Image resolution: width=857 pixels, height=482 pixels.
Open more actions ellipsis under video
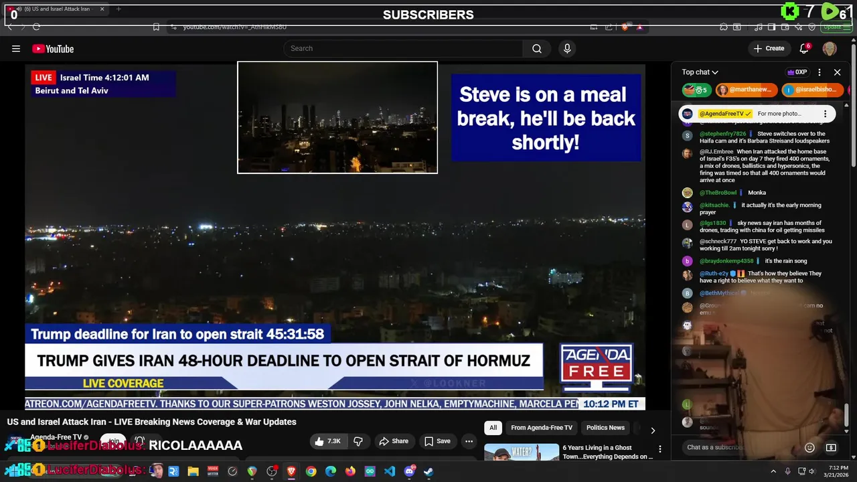pos(469,441)
